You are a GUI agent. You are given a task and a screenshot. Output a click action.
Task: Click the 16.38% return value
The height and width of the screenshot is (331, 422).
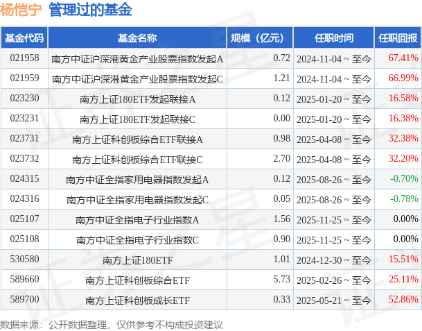click(403, 119)
